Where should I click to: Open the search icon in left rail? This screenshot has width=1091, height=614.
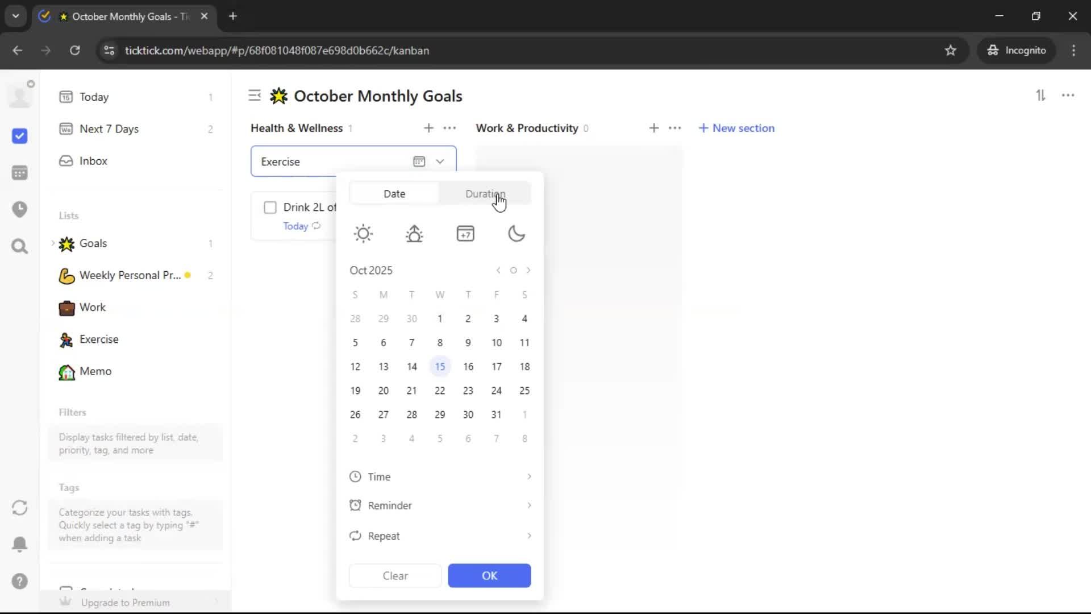tap(20, 246)
